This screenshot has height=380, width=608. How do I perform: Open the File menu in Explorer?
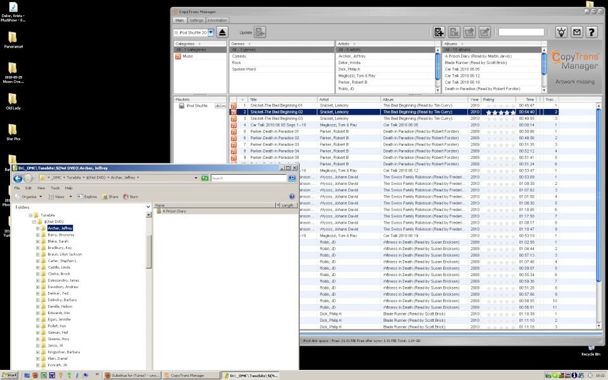[x=16, y=188]
